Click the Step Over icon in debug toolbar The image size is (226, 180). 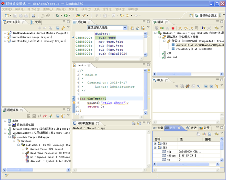185,28
